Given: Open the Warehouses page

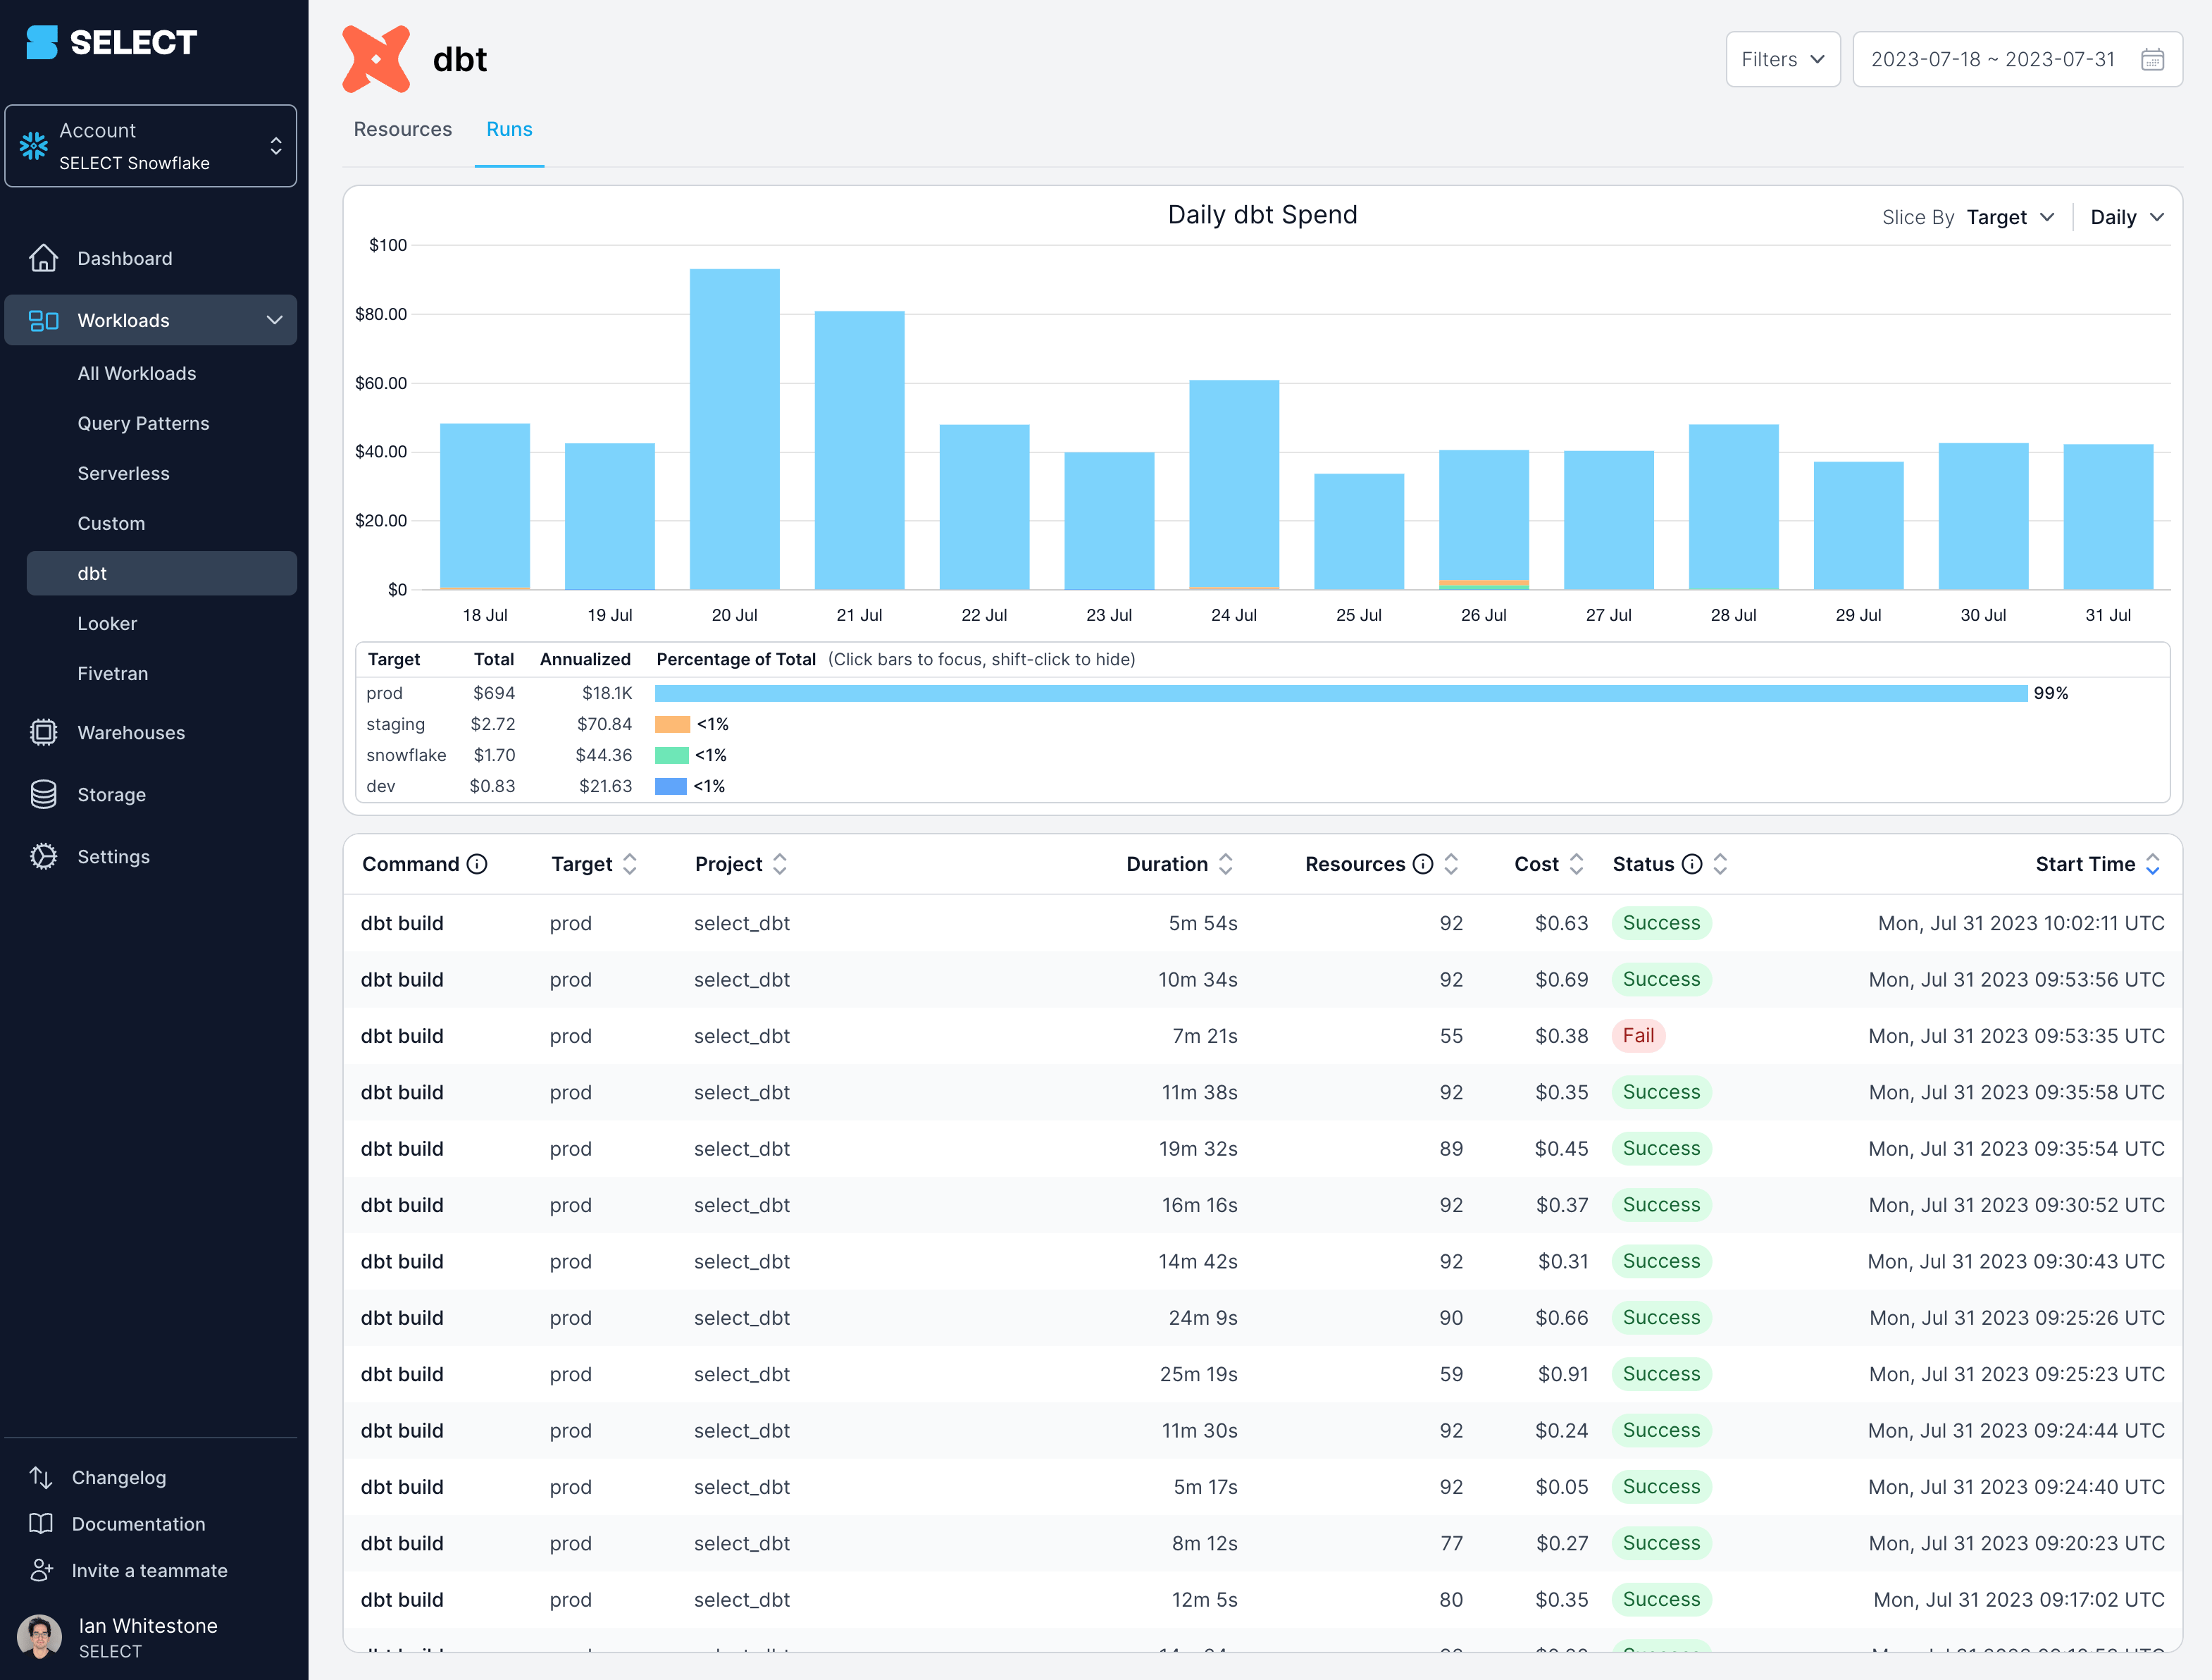Looking at the screenshot, I should coord(131,732).
